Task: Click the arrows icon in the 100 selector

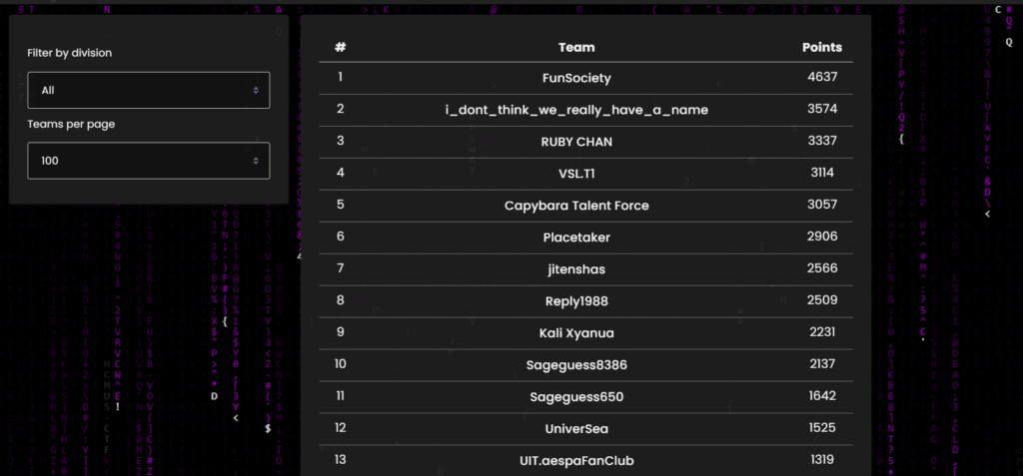Action: pyautogui.click(x=257, y=160)
